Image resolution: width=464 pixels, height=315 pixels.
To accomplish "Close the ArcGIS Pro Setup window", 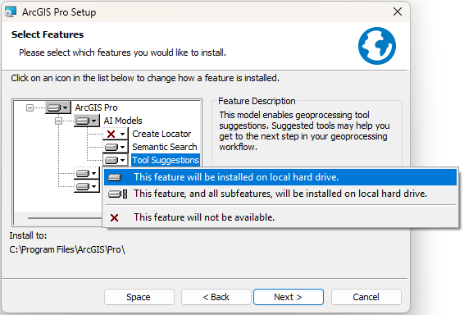I will [397, 11].
